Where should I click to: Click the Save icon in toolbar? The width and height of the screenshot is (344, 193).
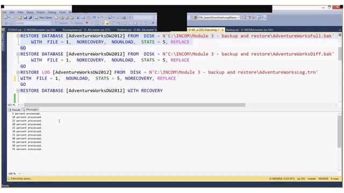point(25,18)
